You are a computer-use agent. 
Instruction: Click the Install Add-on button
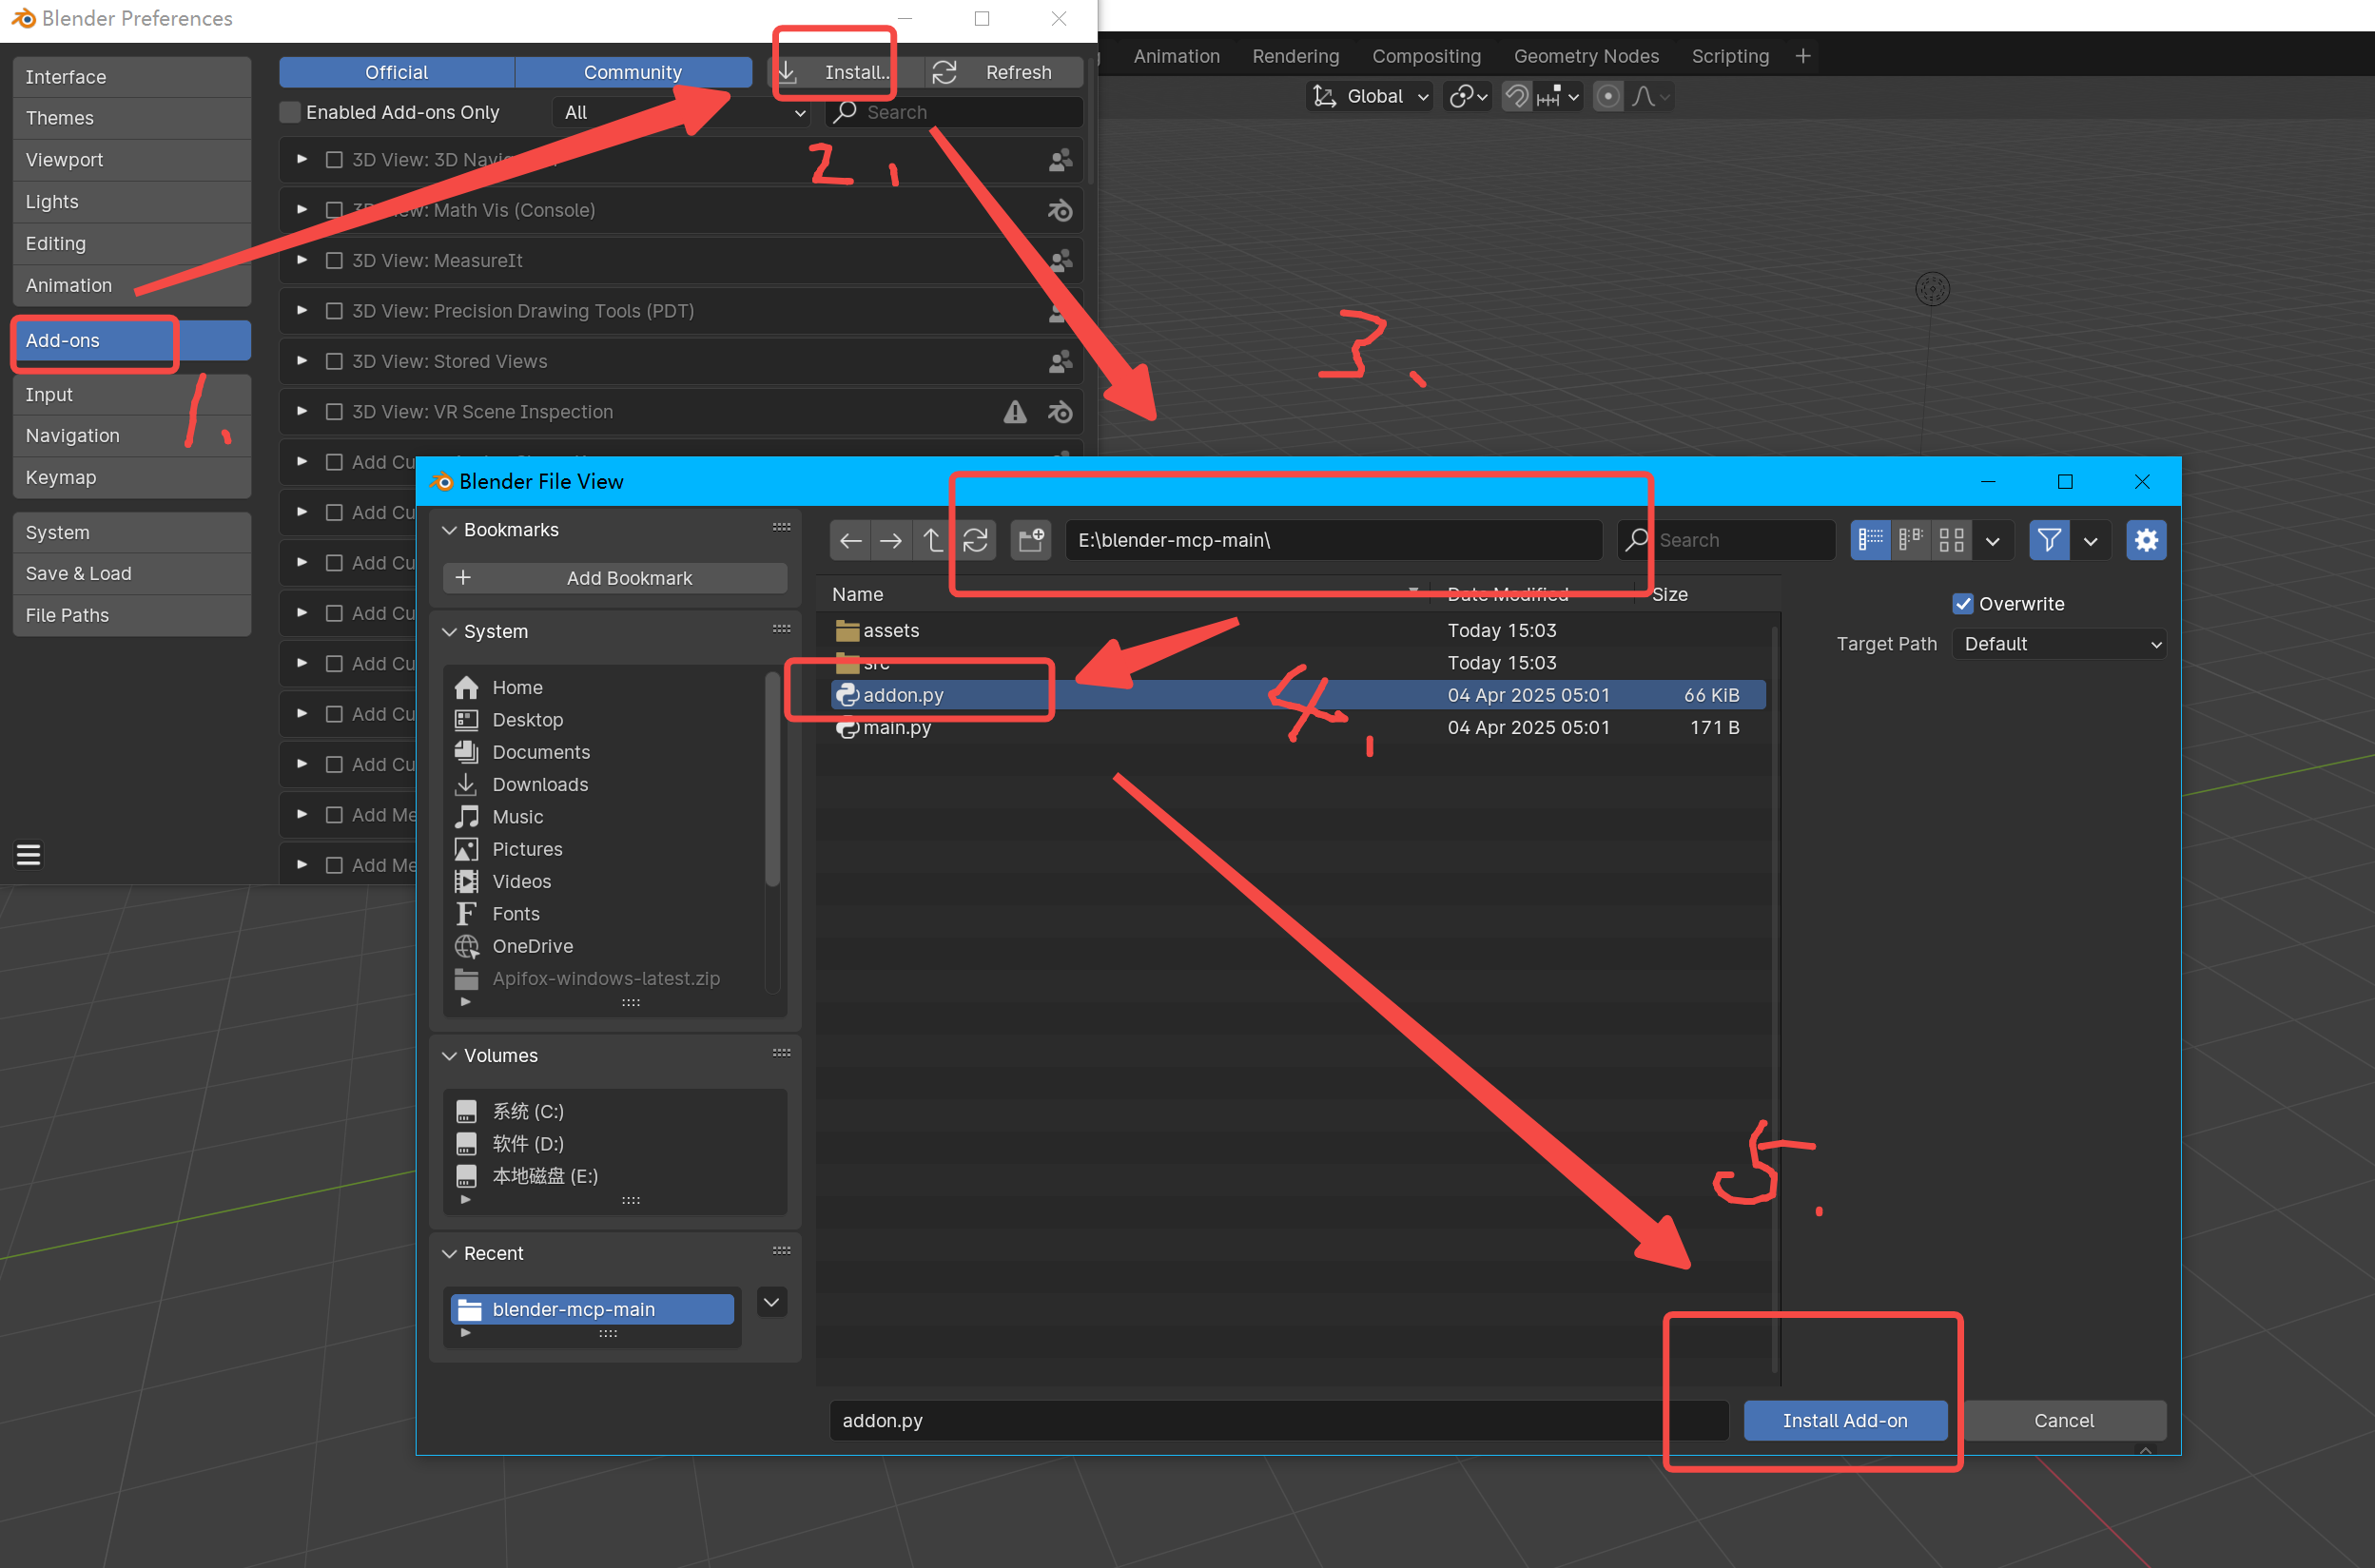pyautogui.click(x=1844, y=1420)
